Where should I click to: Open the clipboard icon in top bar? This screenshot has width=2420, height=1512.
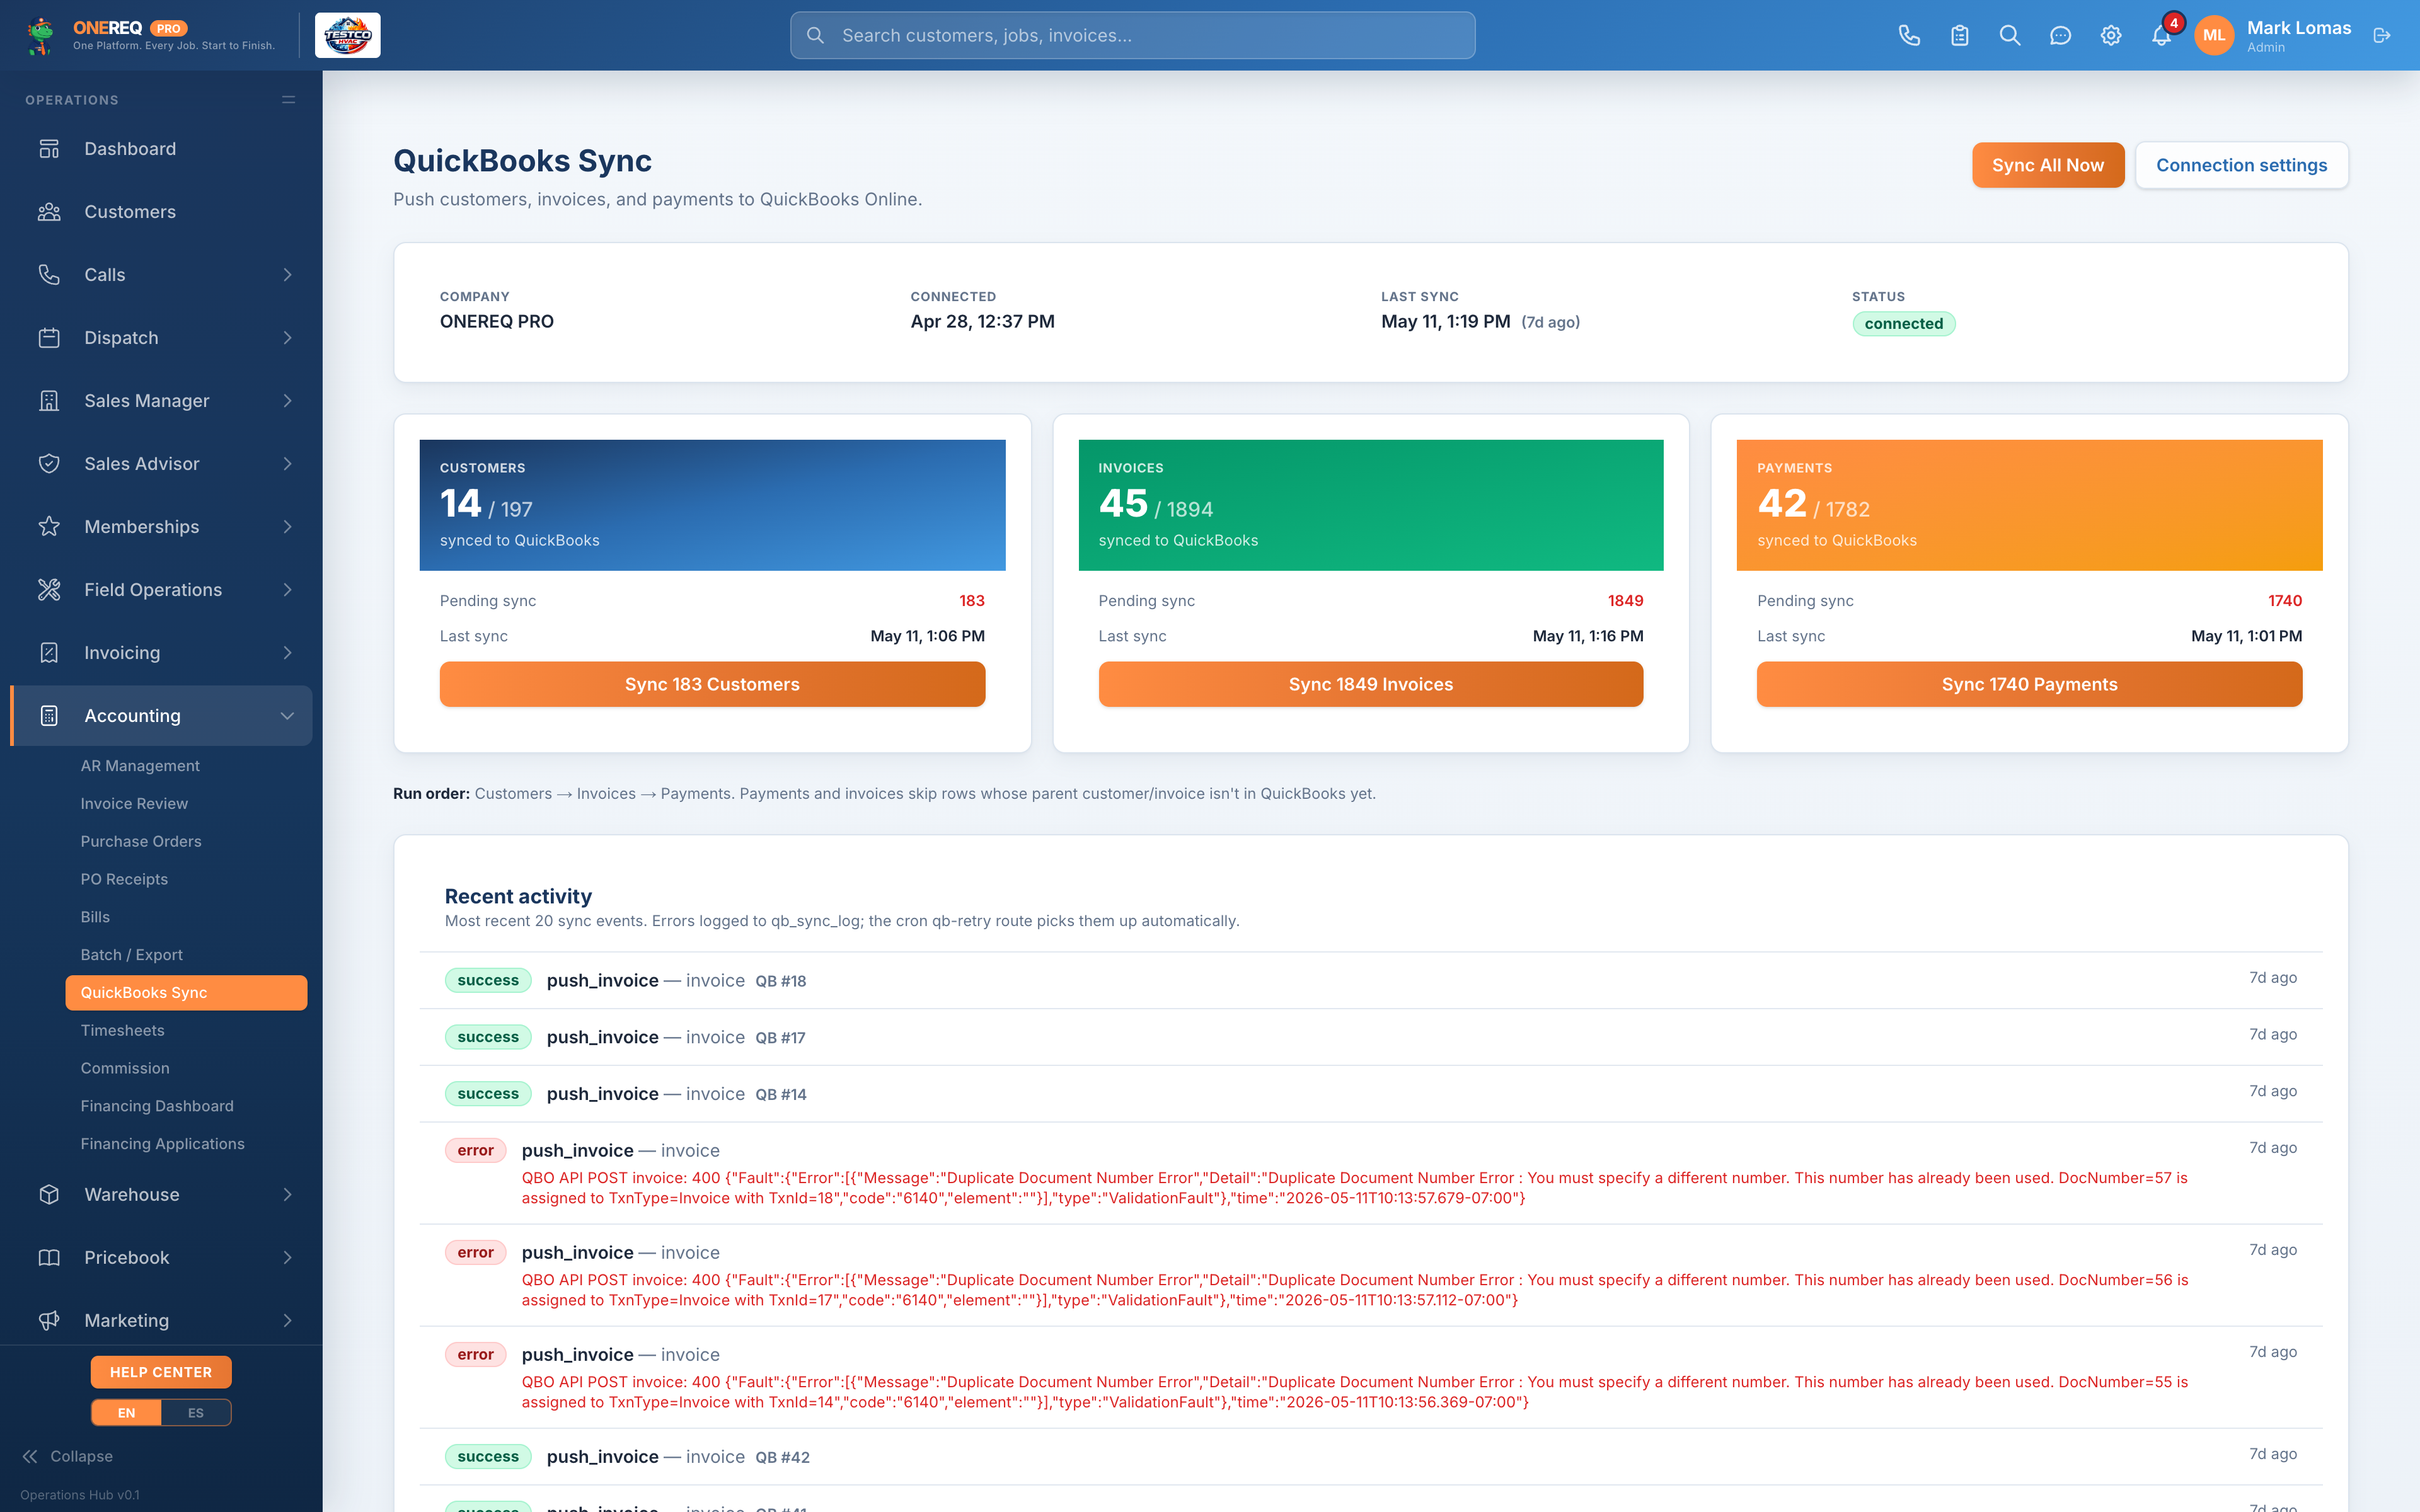pos(1959,36)
